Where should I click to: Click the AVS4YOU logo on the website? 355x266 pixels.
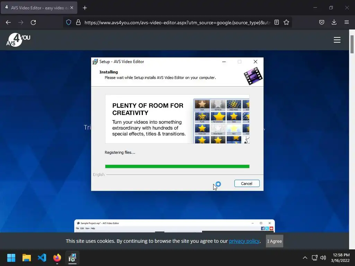click(x=18, y=40)
